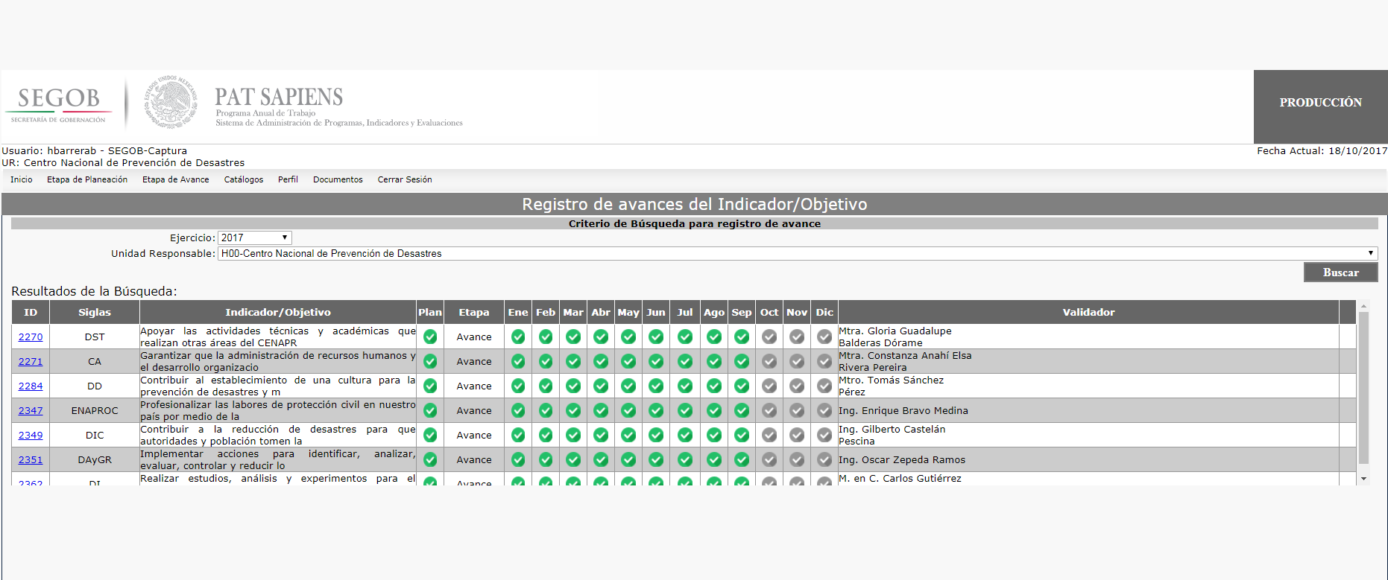Click the Siglas column header

95,312
